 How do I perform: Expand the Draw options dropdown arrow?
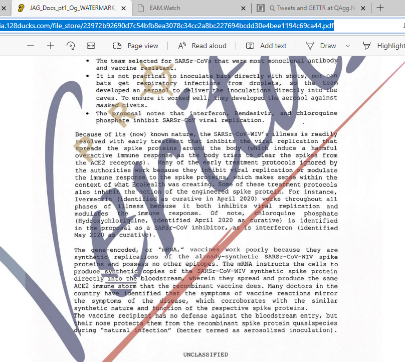click(348, 46)
